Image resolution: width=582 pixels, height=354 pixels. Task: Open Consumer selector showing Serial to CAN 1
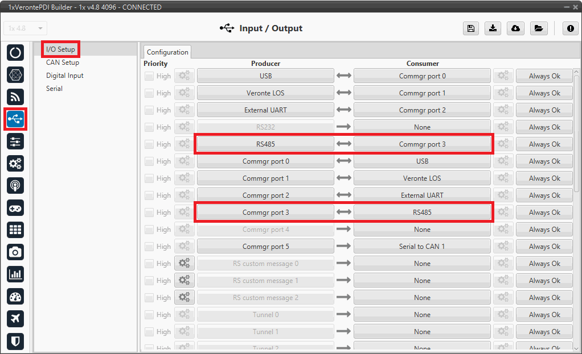click(422, 247)
